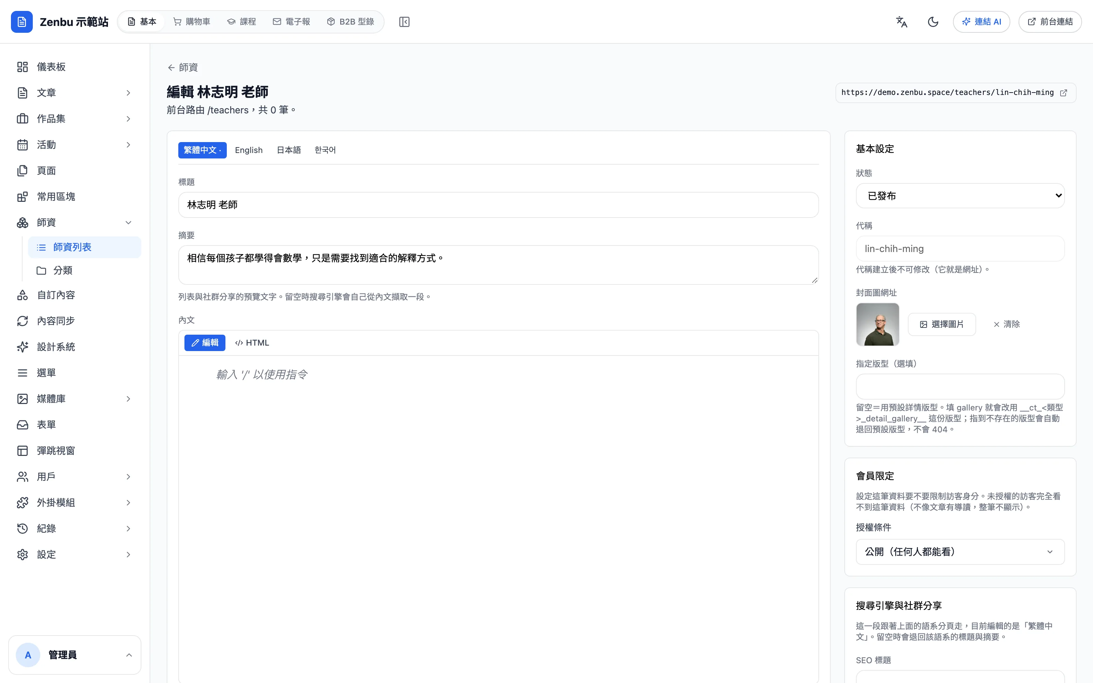
Task: Switch to the English language tab
Action: pos(248,150)
